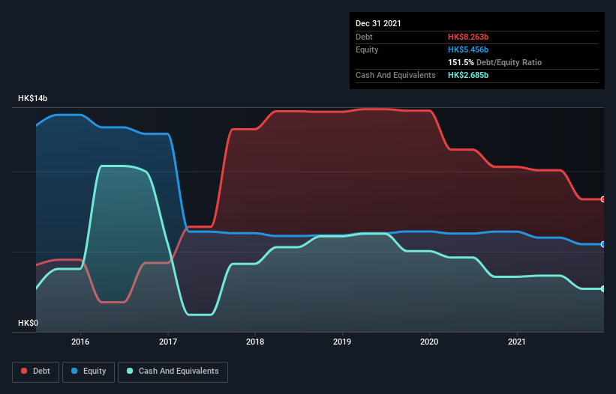Click the teal Cash And Equivalents legend dot
Viewport: 616px width, 394px height.
click(130, 371)
